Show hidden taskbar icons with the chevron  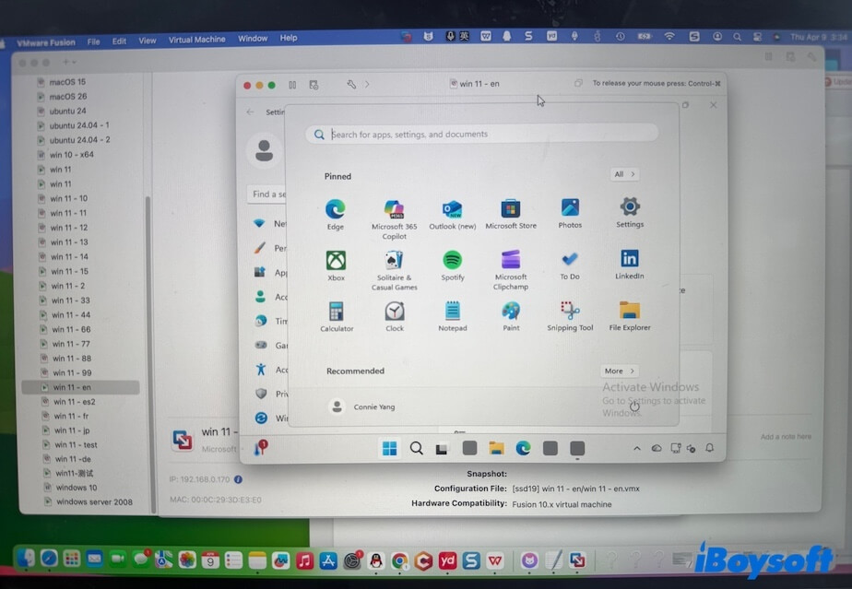pos(635,448)
